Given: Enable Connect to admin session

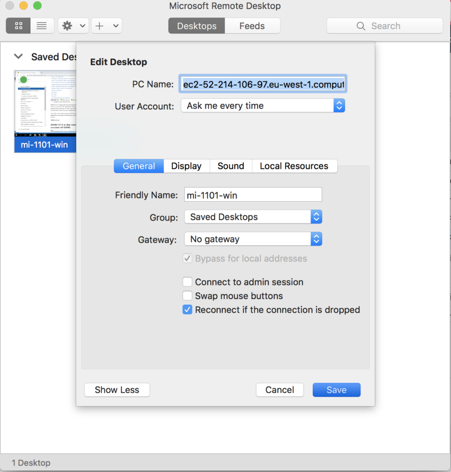Looking at the screenshot, I should (187, 282).
